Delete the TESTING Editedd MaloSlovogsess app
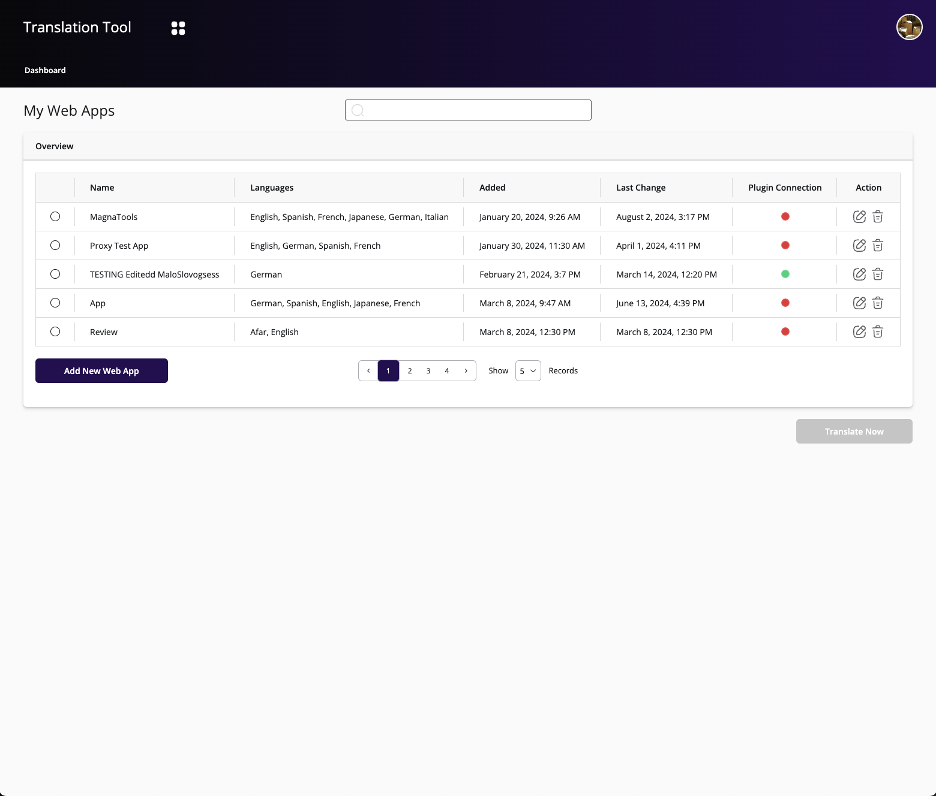Image resolution: width=936 pixels, height=796 pixels. click(878, 275)
